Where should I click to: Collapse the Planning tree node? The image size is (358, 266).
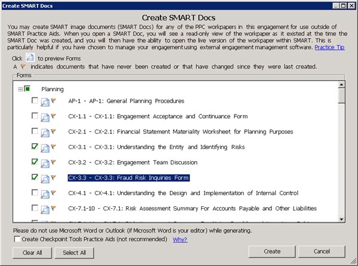click(x=21, y=89)
